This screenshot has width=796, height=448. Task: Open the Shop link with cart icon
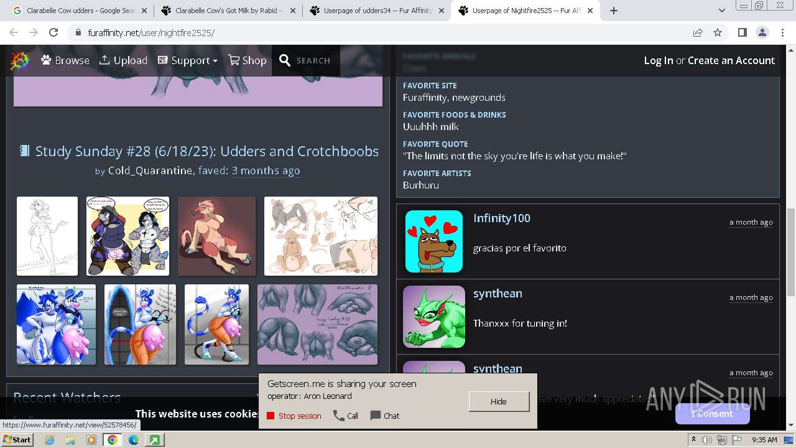point(248,60)
